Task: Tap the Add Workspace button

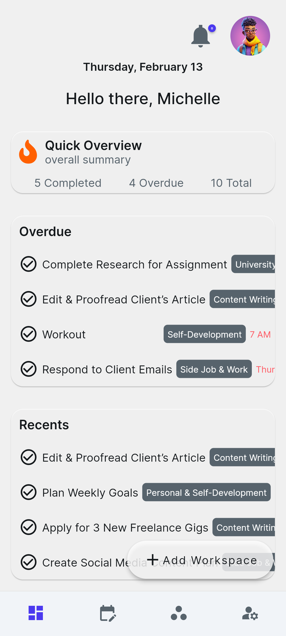Action: click(x=201, y=560)
